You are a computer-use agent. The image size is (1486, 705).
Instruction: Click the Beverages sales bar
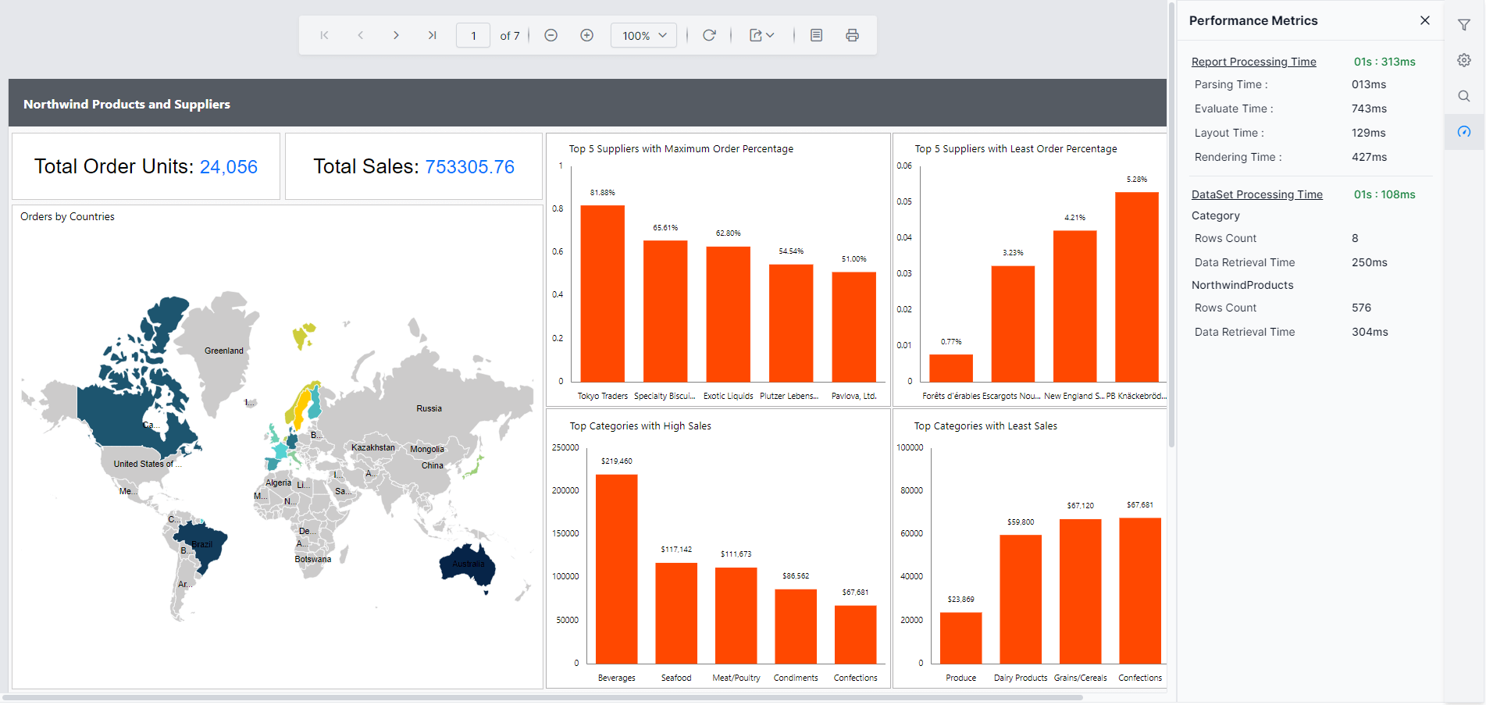coord(616,569)
